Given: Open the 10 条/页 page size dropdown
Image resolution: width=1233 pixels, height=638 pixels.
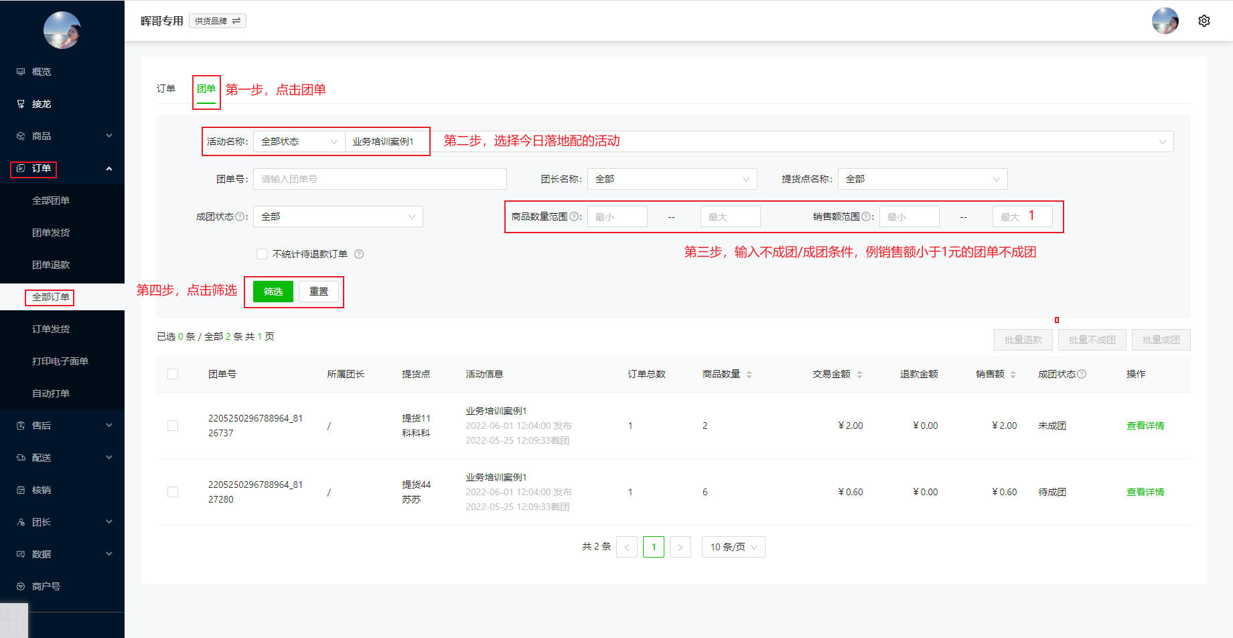Looking at the screenshot, I should 733,547.
